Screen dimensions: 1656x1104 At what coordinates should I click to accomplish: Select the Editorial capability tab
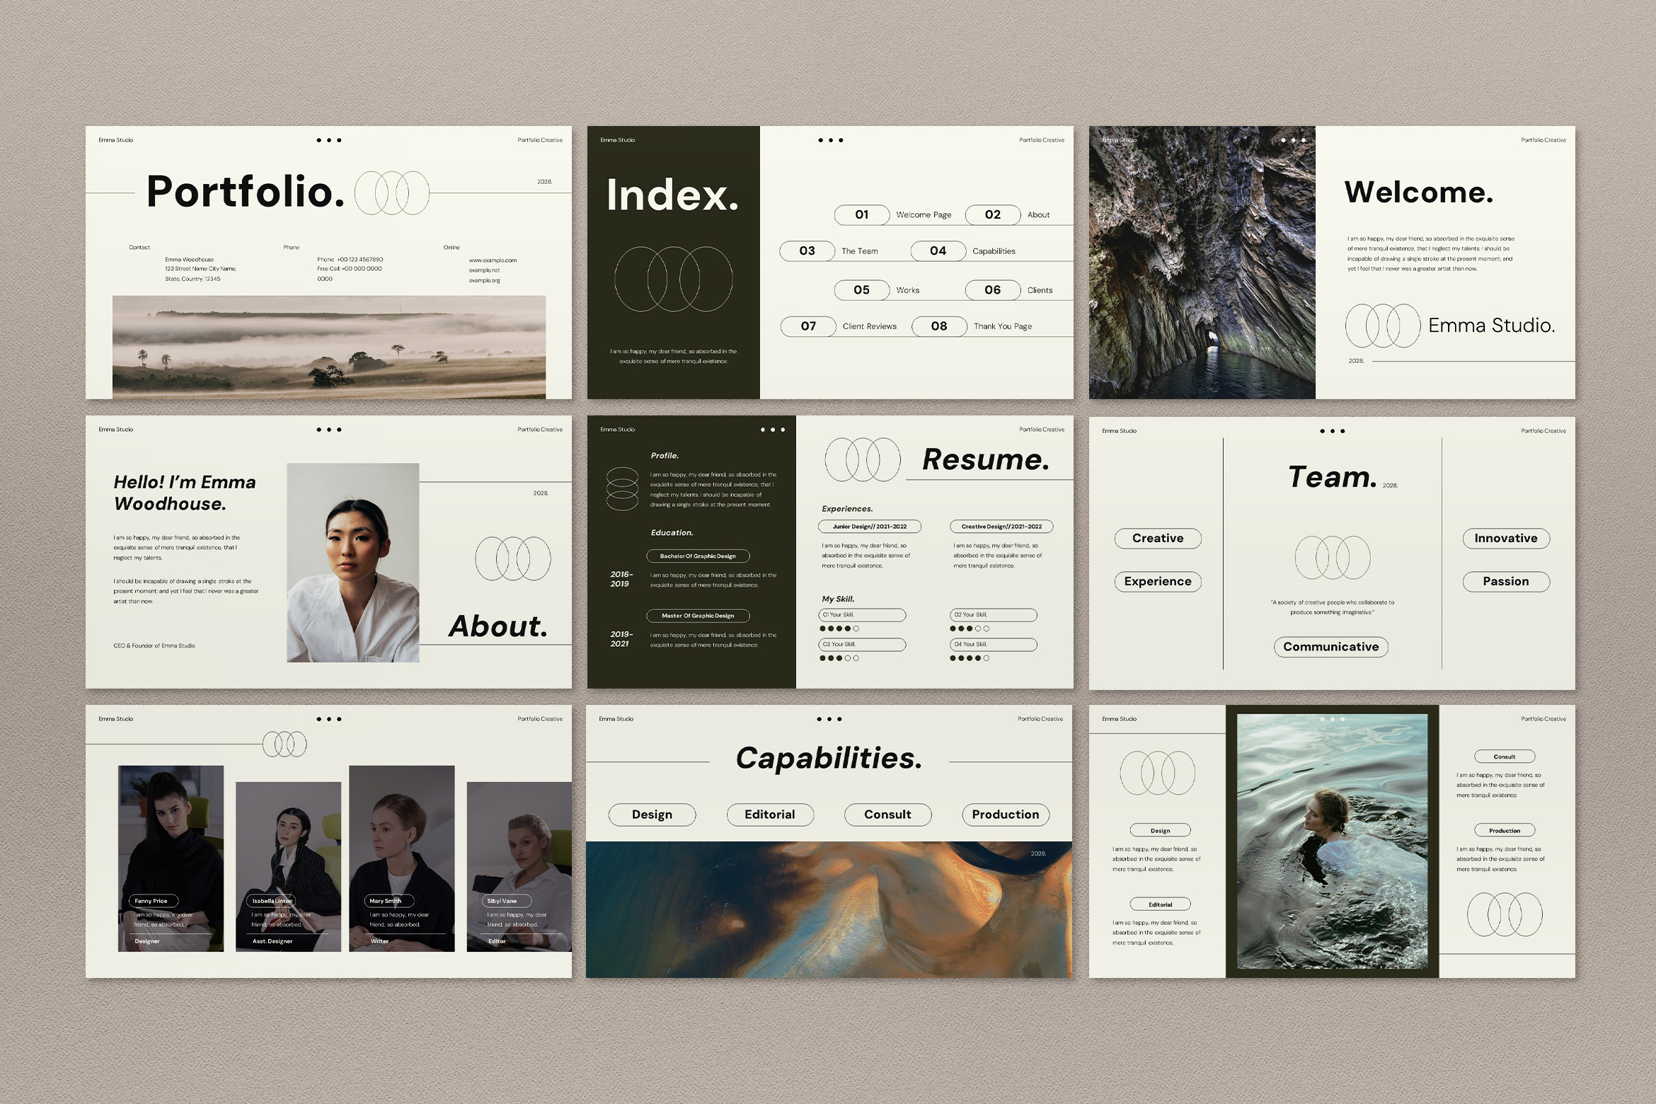tap(770, 815)
